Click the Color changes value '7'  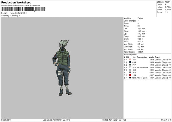(x=138, y=21)
